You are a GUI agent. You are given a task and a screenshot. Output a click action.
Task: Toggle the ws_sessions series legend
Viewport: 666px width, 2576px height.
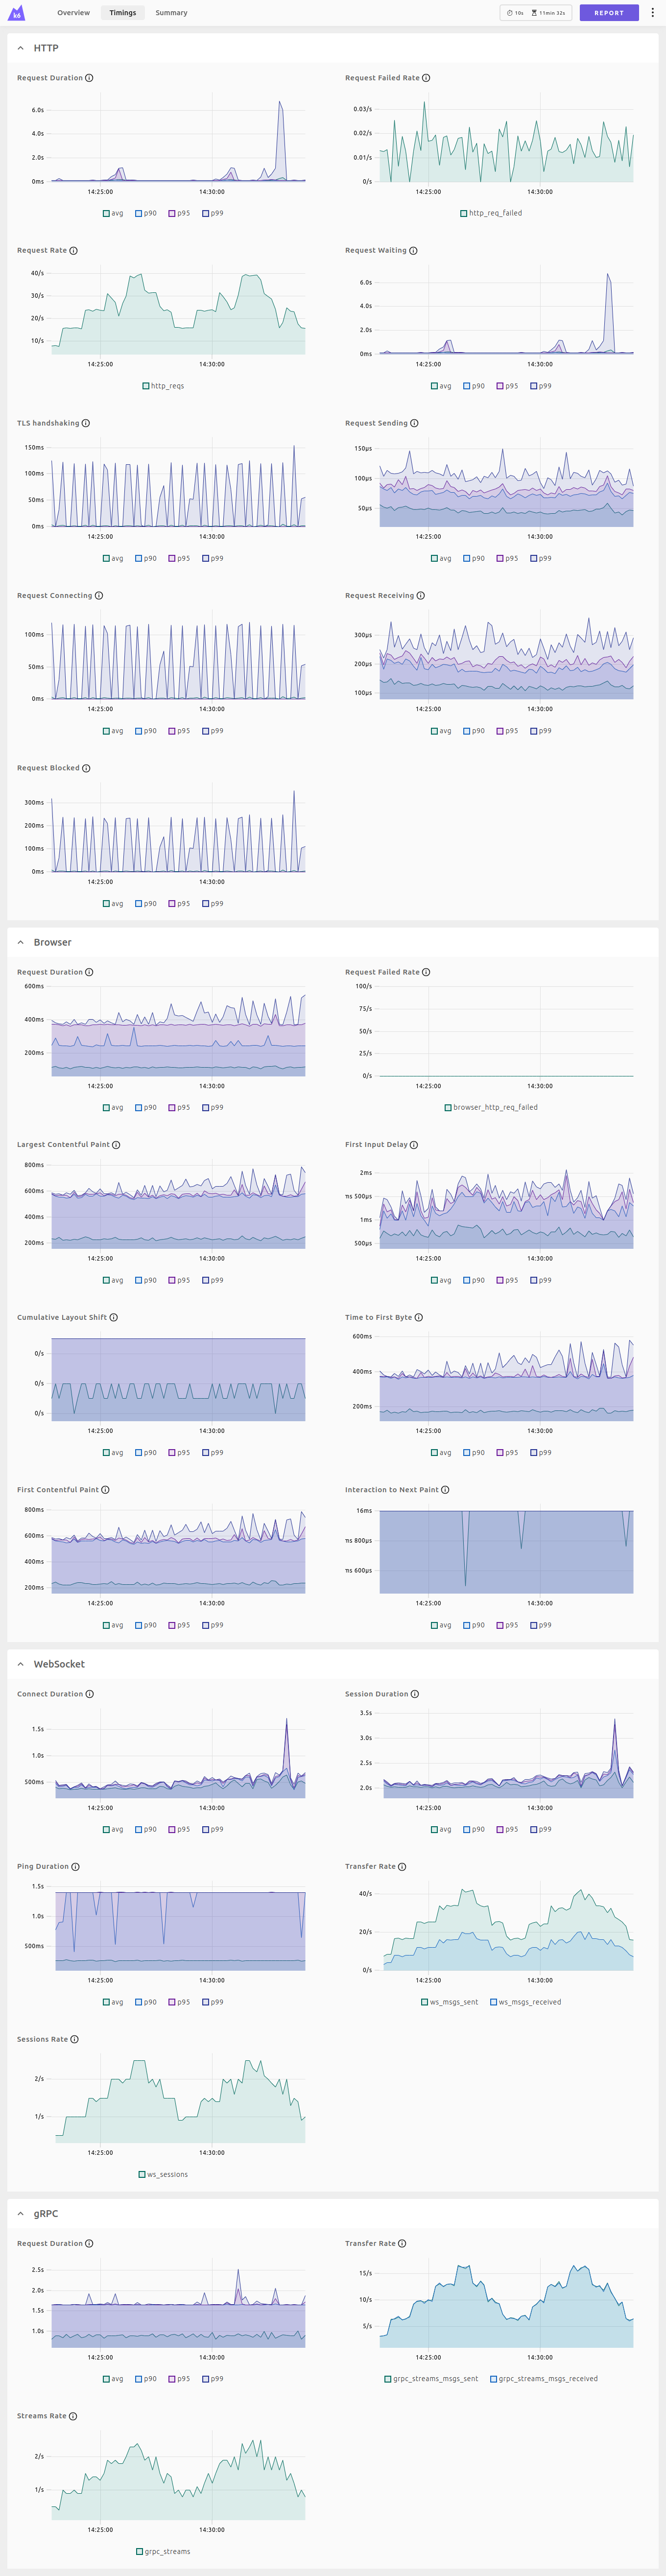163,2174
